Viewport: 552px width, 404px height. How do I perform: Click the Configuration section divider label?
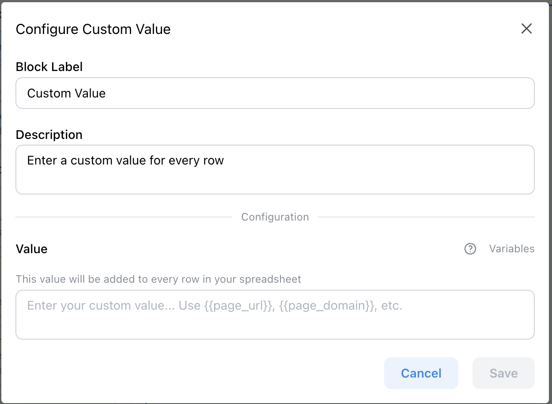coord(275,217)
